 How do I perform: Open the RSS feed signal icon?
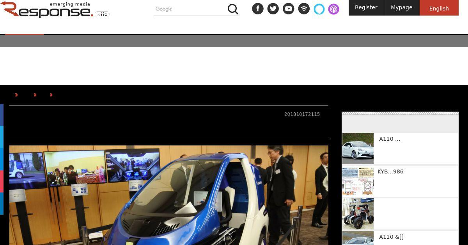click(304, 9)
